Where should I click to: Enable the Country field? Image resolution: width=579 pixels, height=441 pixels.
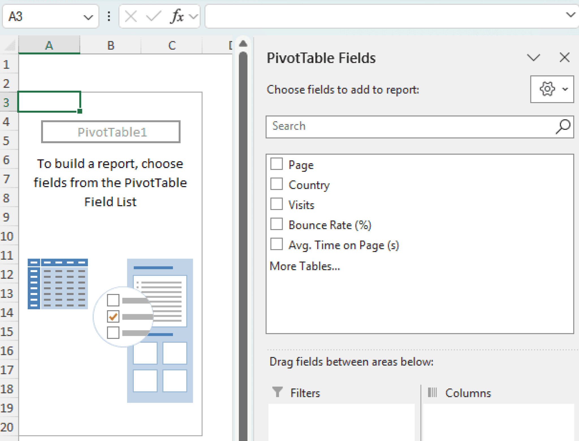point(276,184)
